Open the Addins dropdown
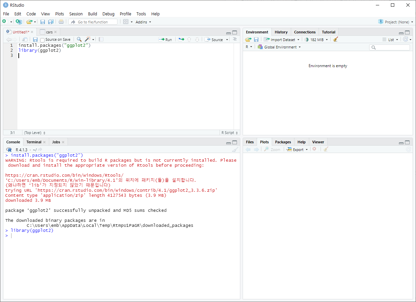This screenshot has width=416, height=302. (x=143, y=22)
